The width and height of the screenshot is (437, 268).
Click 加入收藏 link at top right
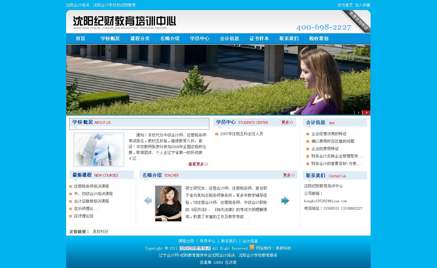point(362,5)
